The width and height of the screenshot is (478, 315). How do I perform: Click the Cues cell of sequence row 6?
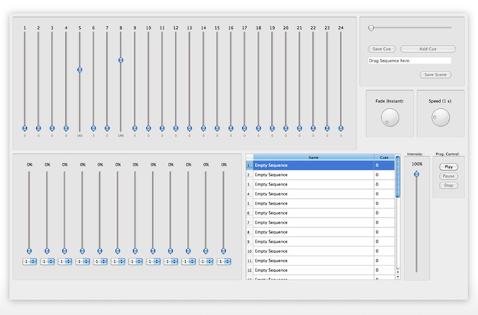[x=384, y=213]
